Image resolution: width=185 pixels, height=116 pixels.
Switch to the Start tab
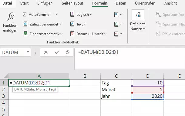tap(24, 3)
